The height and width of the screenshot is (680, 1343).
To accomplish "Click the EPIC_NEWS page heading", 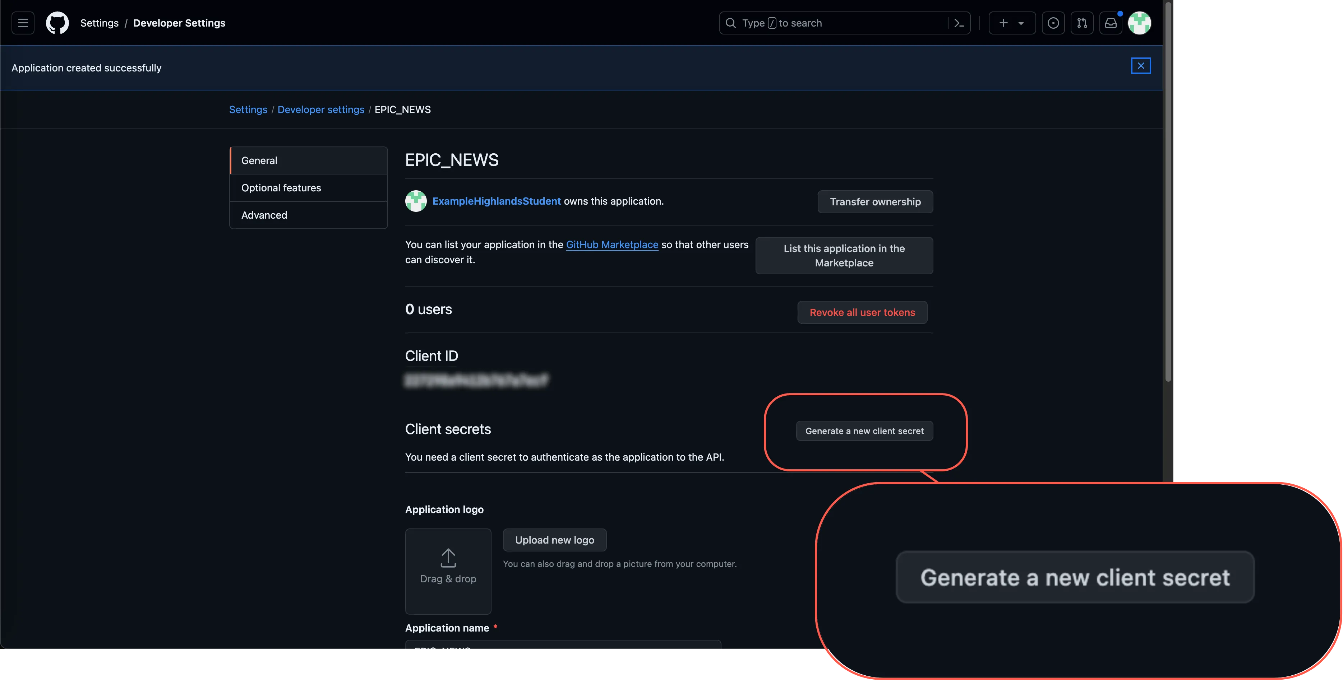I will (452, 160).
